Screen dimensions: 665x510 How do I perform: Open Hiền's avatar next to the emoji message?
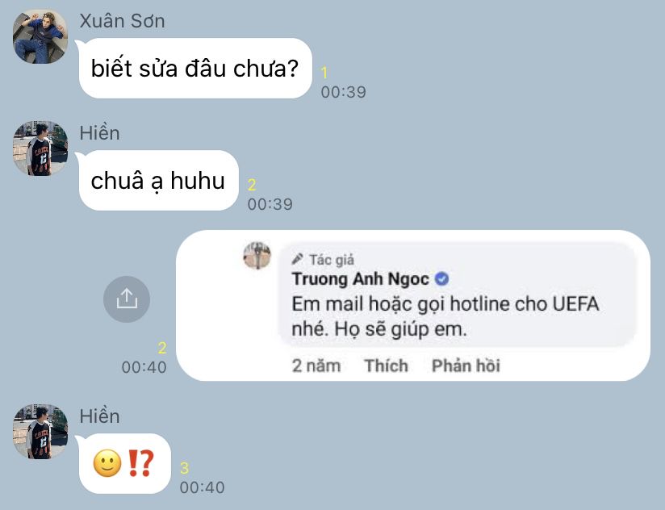40,431
